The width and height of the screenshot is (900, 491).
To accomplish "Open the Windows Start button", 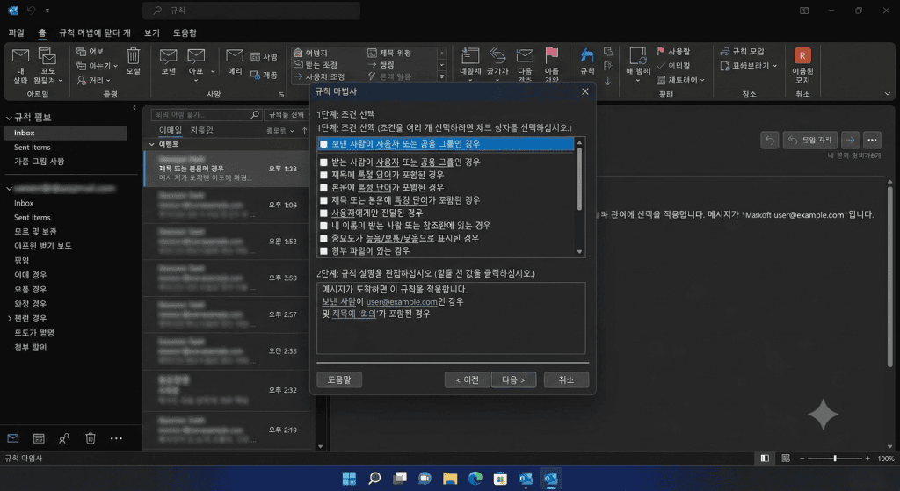I will (x=349, y=479).
